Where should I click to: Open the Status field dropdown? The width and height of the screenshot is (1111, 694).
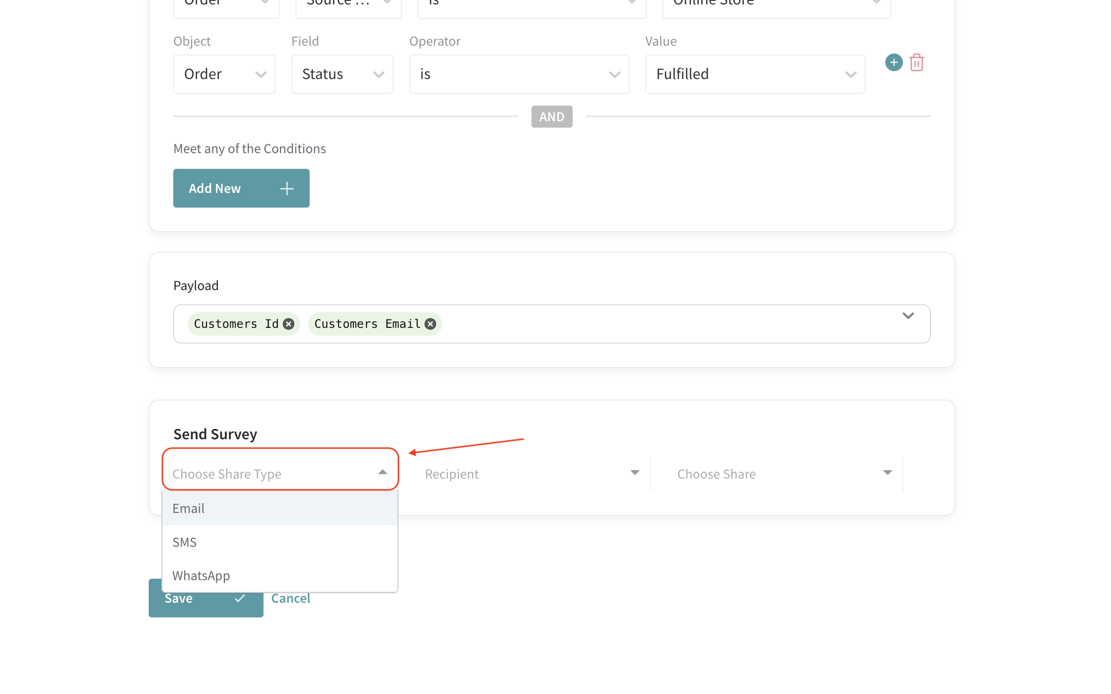[x=342, y=74]
